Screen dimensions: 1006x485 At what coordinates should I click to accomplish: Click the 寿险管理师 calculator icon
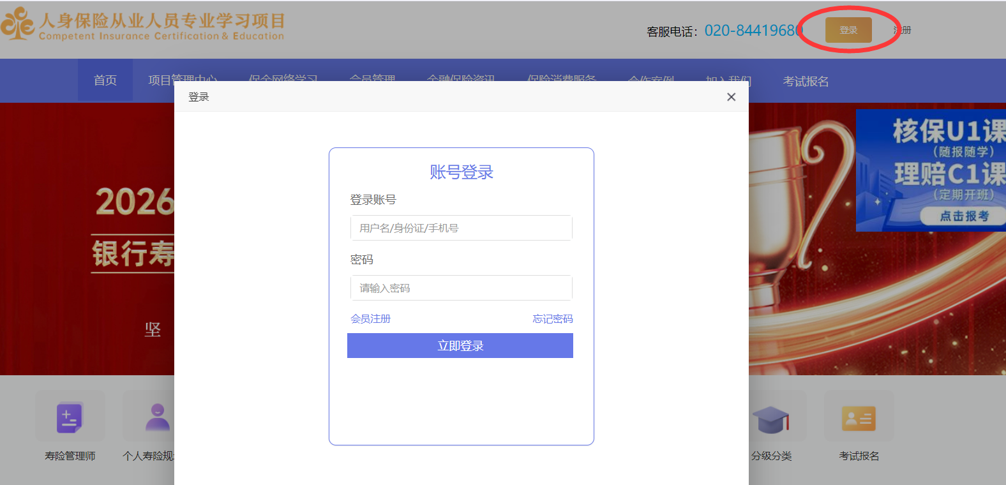70,418
